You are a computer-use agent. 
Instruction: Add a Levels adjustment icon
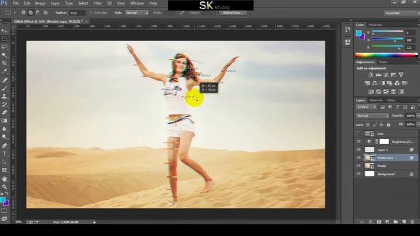coord(379,75)
